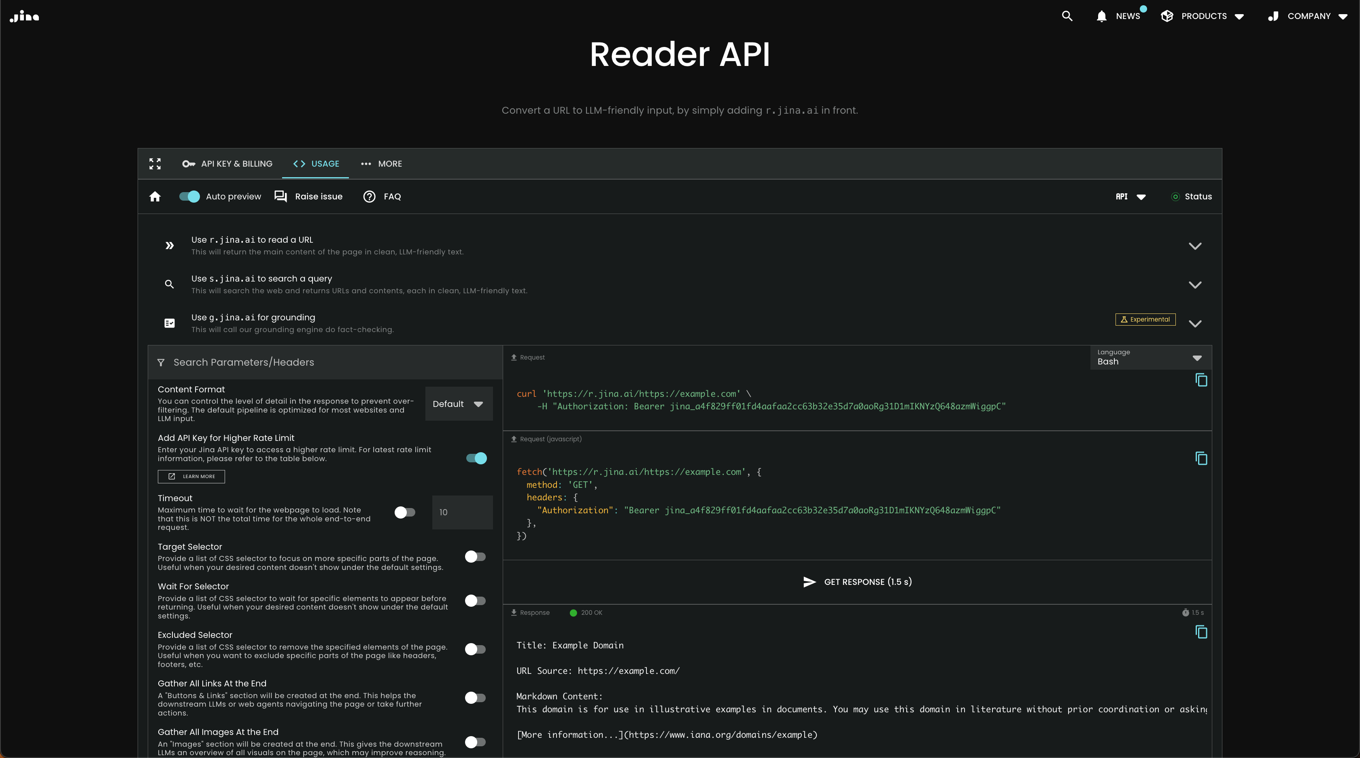Click the double-chevron r.jina.ai read icon
1360x758 pixels.
170,245
